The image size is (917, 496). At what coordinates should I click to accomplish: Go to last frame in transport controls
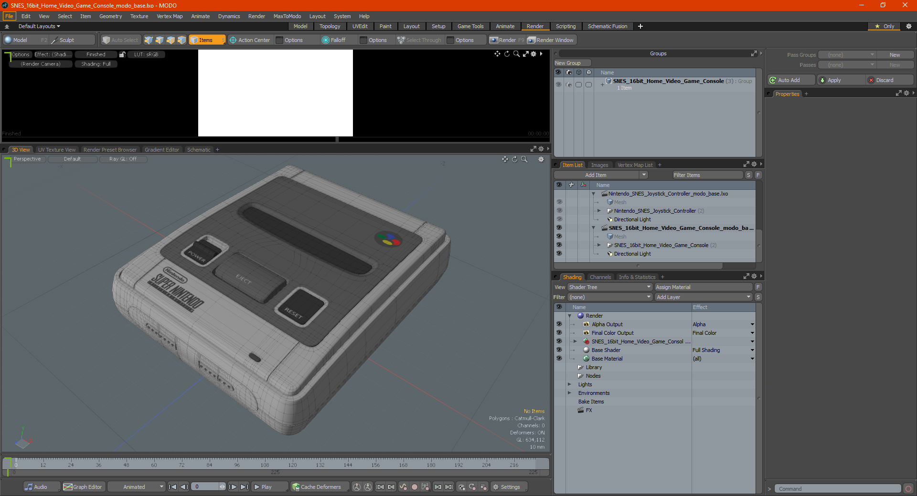pyautogui.click(x=244, y=487)
